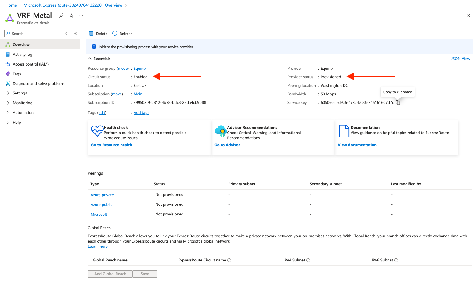Collapse the left navigation menu
The image size is (476, 302).
75,34
